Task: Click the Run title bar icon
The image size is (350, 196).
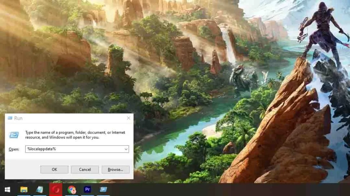Action: pos(10,118)
